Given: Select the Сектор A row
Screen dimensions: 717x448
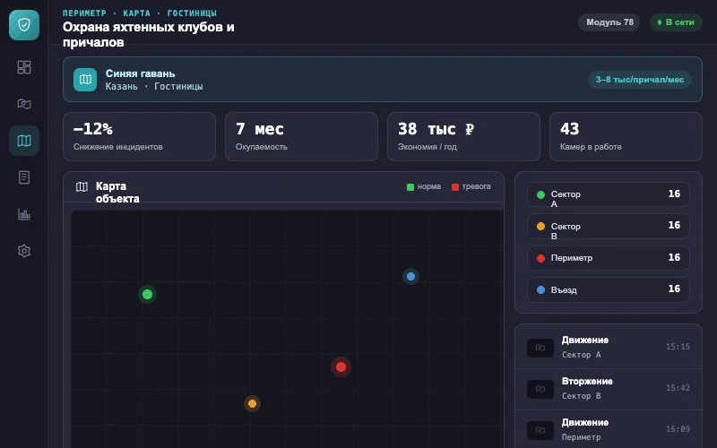Looking at the screenshot, I should tap(609, 194).
